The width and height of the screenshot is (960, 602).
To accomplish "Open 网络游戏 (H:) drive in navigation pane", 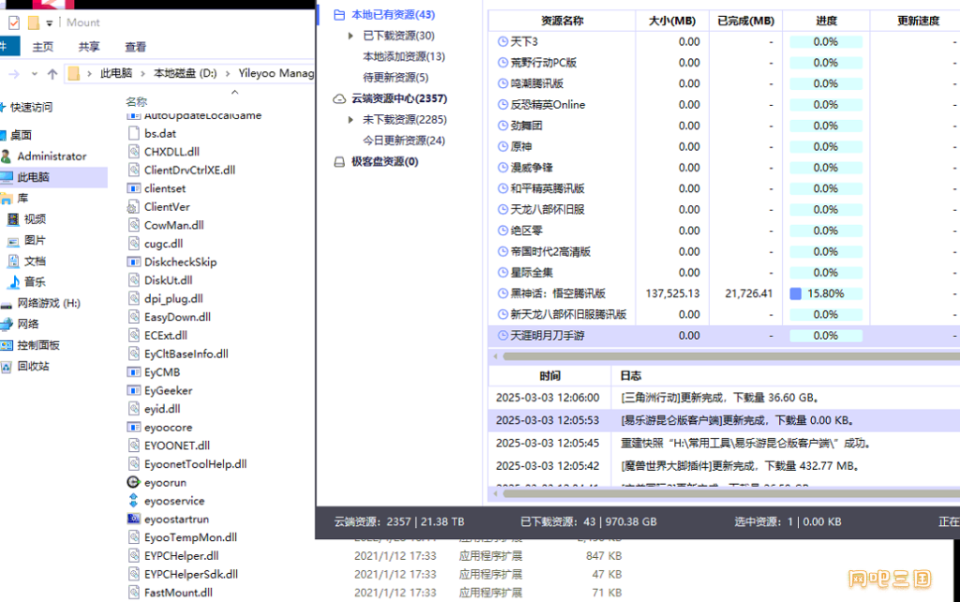I will point(49,303).
